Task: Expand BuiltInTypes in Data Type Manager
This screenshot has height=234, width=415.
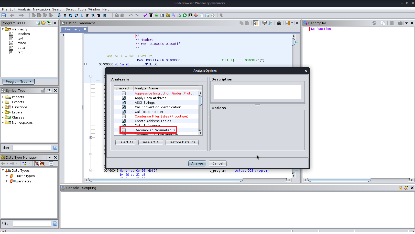Action: [7, 176]
